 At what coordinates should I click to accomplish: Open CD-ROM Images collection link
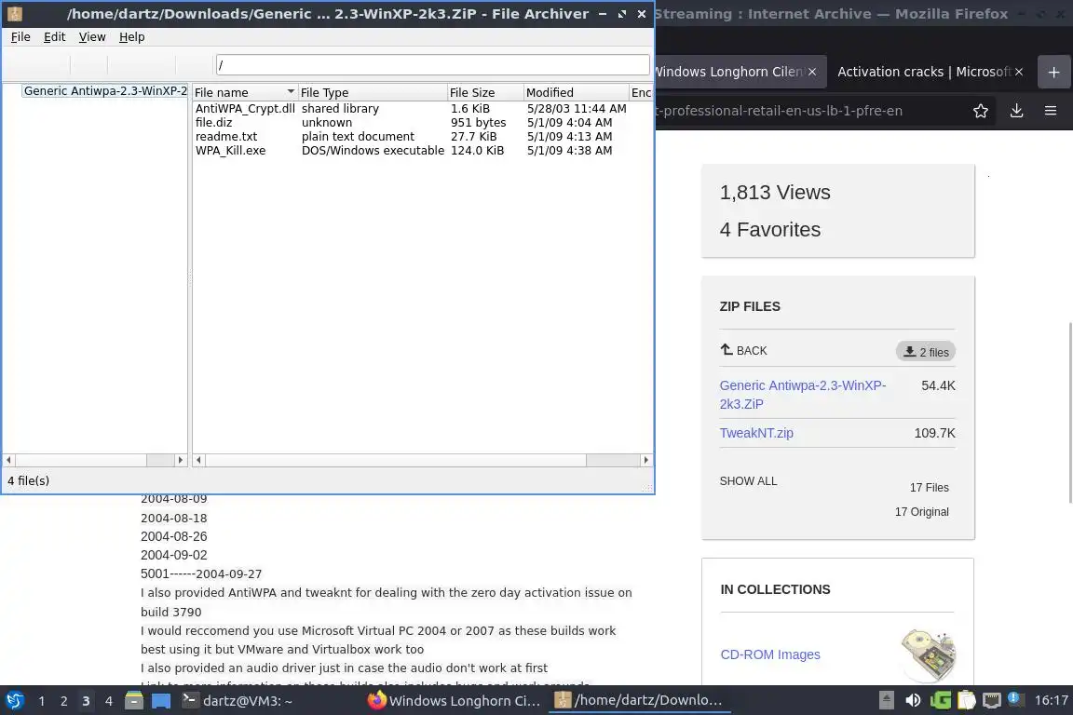tap(770, 654)
